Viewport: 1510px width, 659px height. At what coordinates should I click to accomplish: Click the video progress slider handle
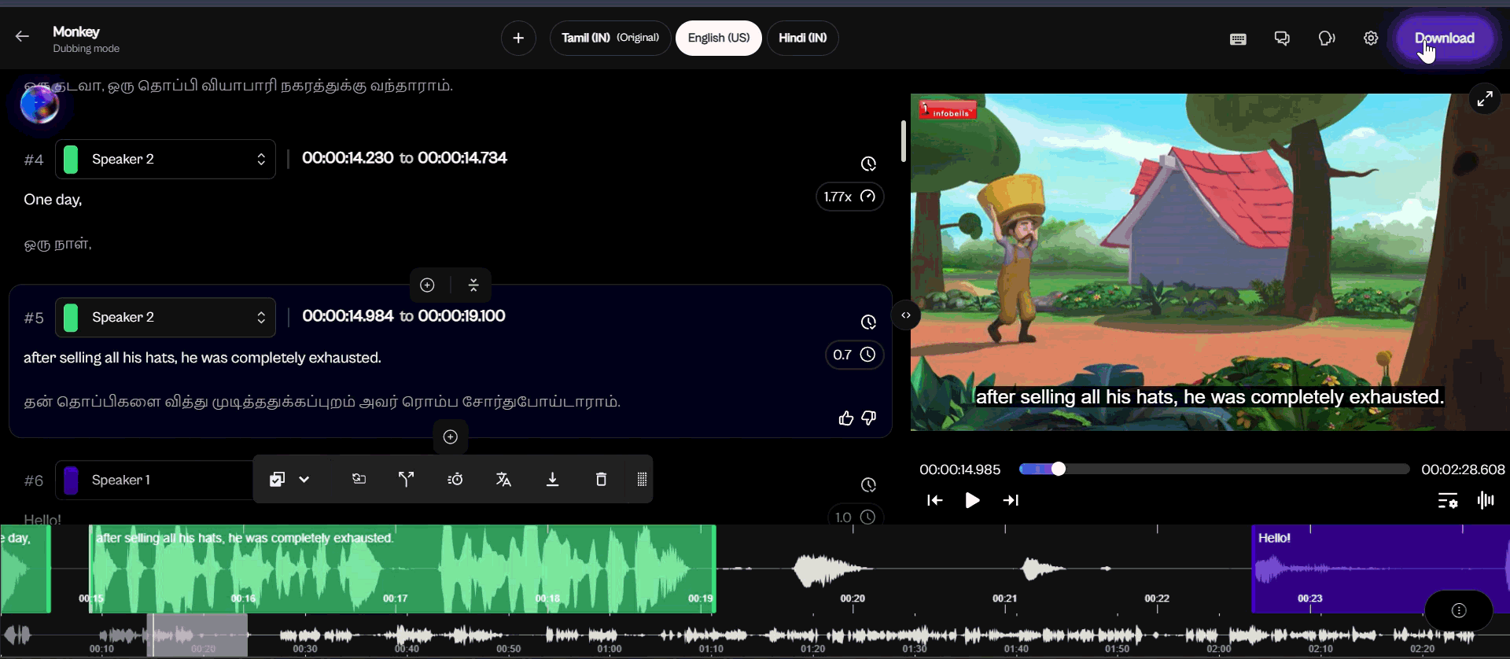click(1059, 469)
